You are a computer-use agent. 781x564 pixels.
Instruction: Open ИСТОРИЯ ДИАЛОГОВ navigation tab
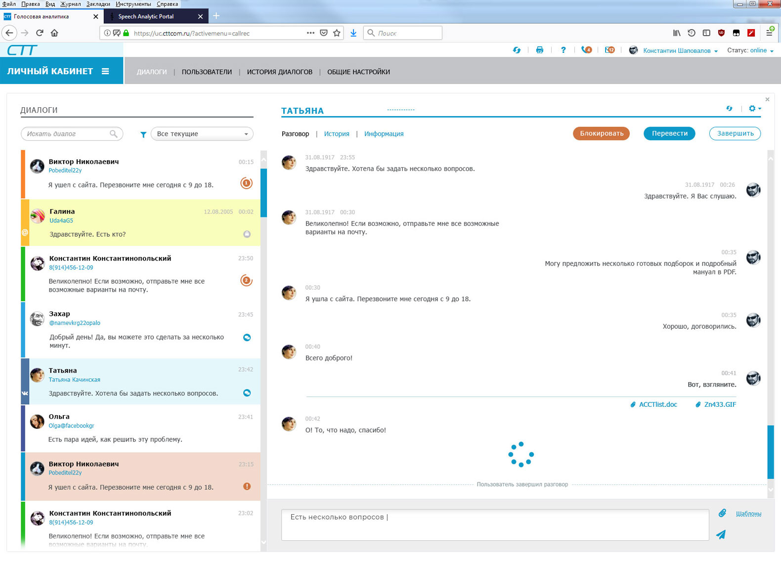pos(280,72)
